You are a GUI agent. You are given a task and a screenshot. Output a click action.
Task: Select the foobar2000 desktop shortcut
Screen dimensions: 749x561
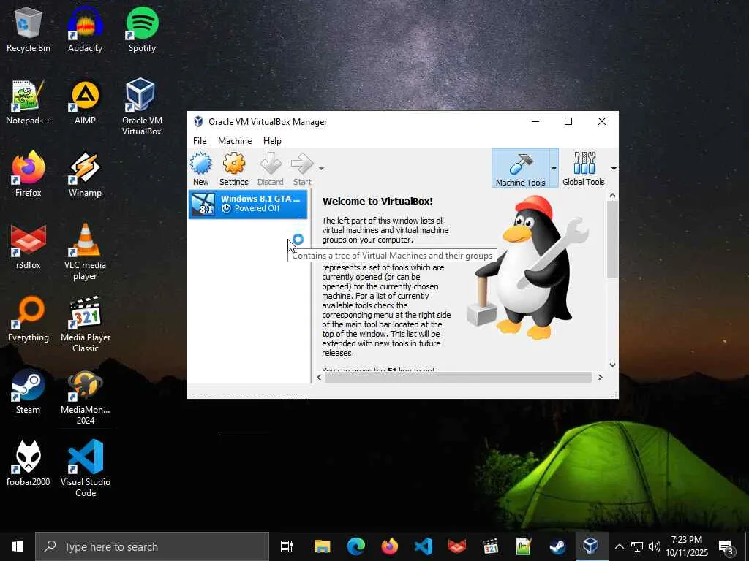(29, 464)
